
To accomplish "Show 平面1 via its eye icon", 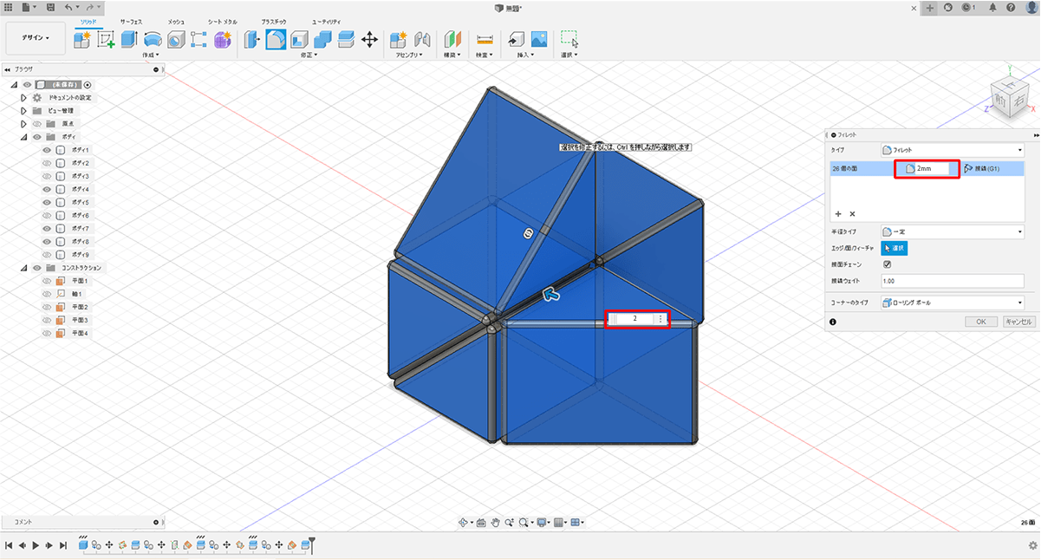I will (48, 281).
